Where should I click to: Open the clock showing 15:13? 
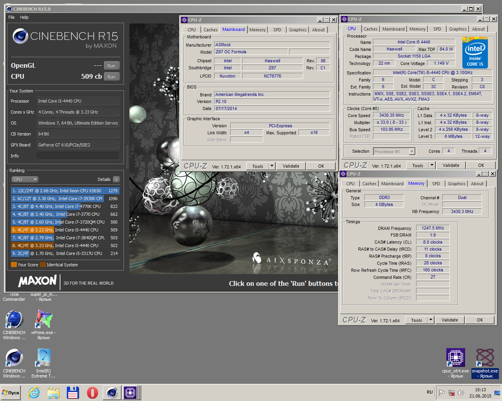pos(480,393)
